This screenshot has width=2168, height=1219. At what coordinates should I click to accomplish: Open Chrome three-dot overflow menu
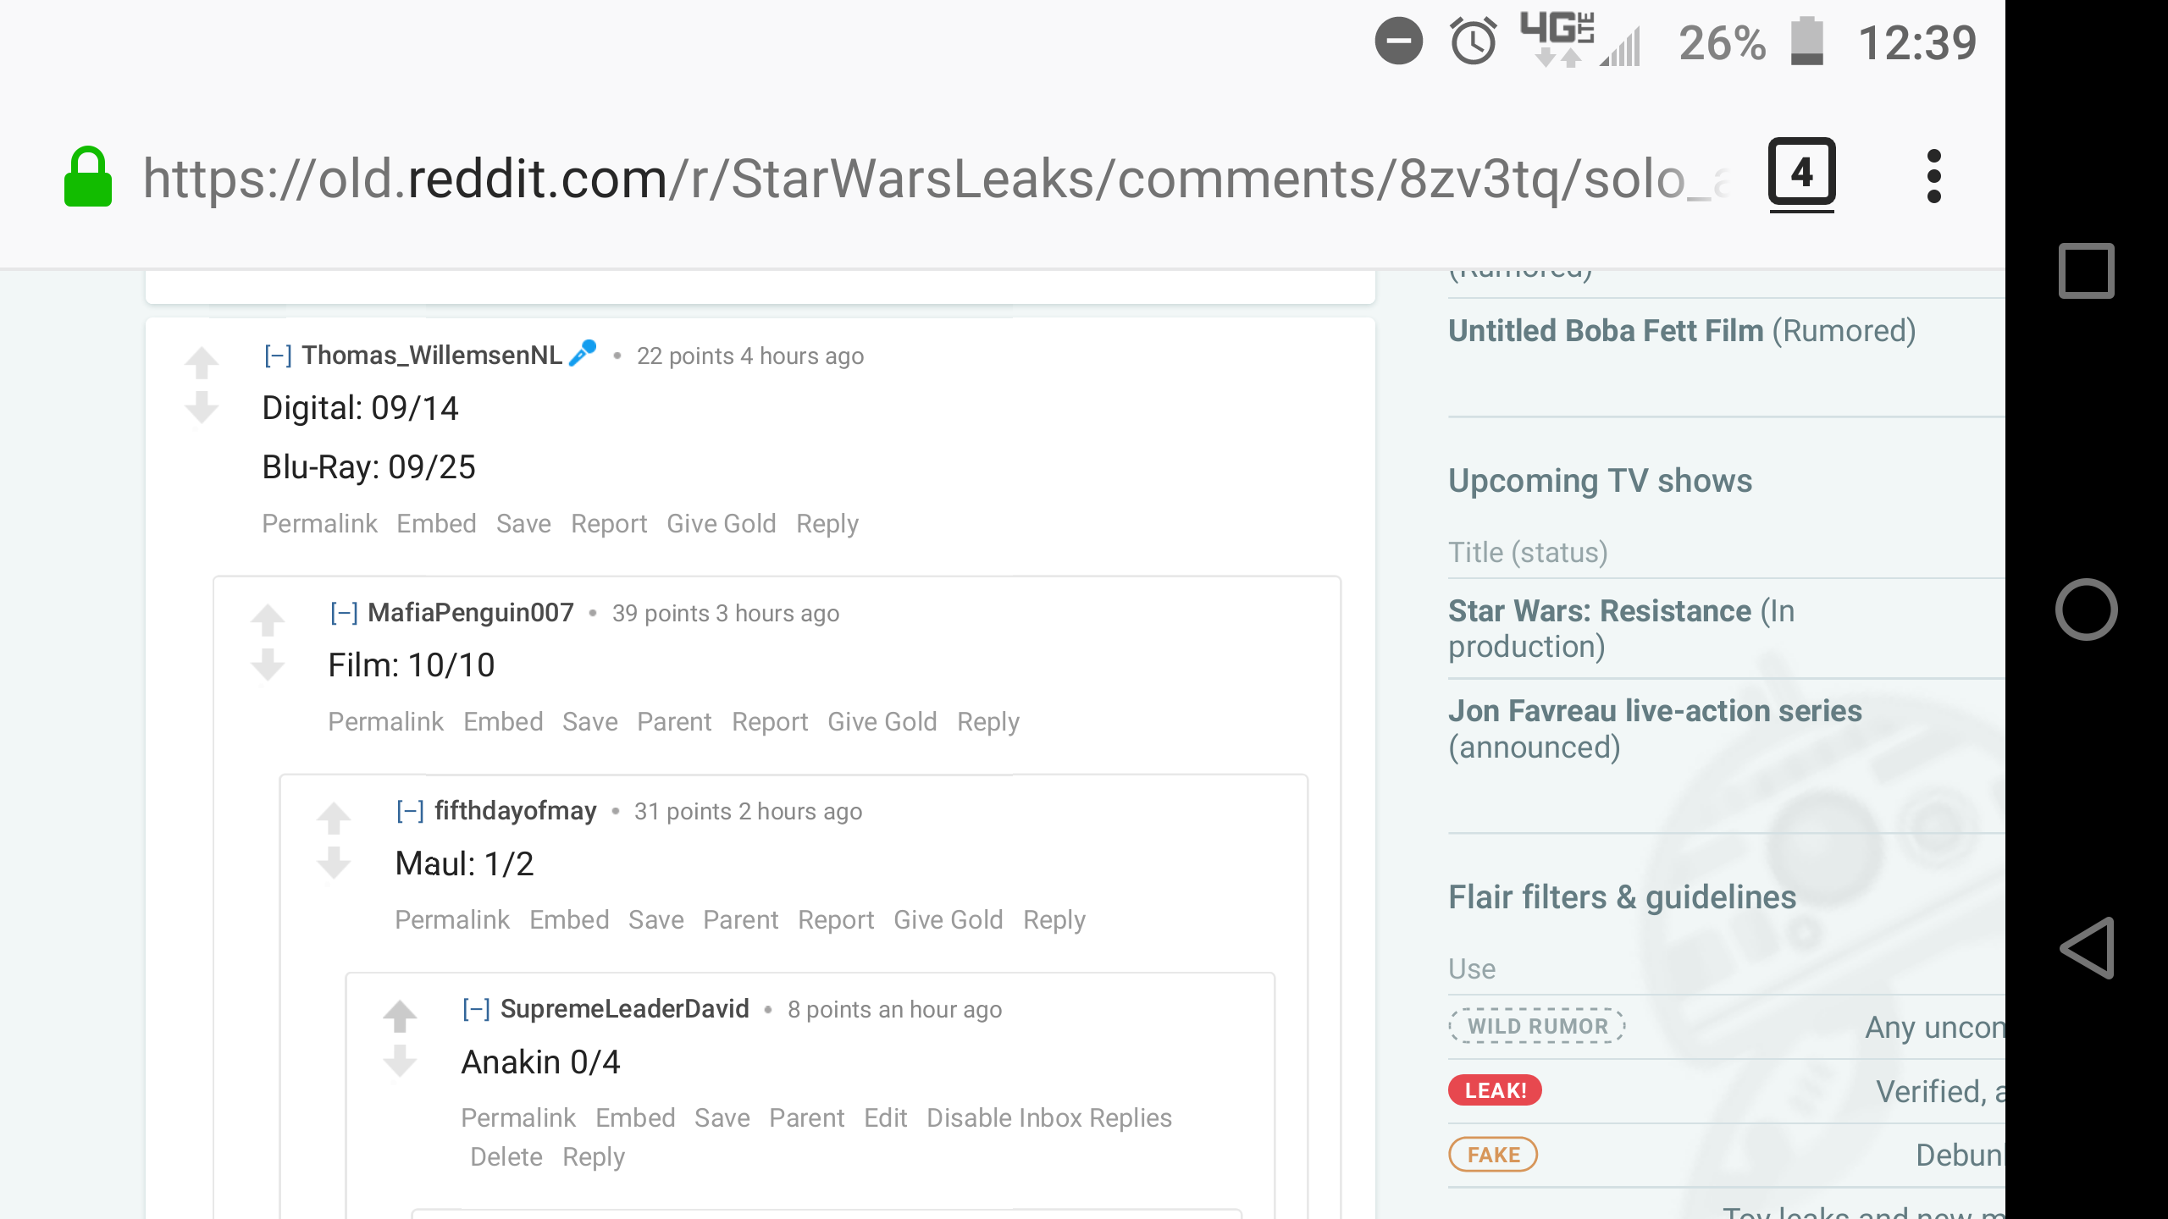pos(1933,177)
